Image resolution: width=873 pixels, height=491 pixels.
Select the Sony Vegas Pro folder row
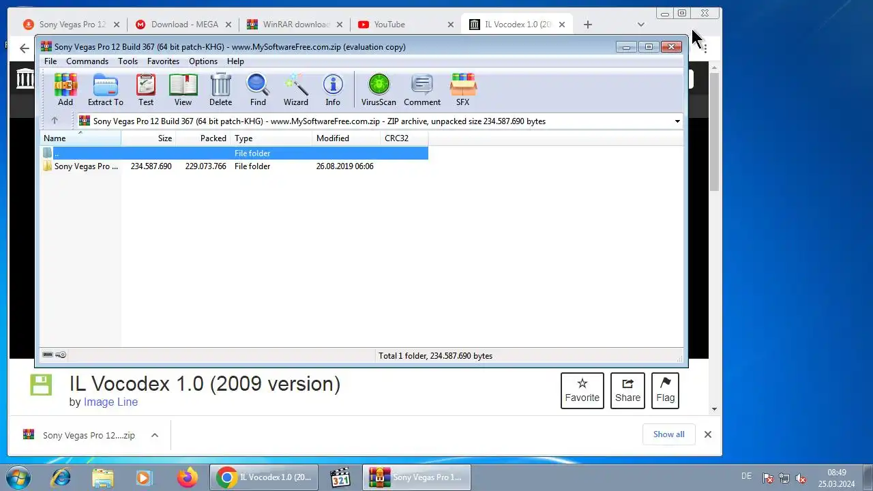click(234, 166)
